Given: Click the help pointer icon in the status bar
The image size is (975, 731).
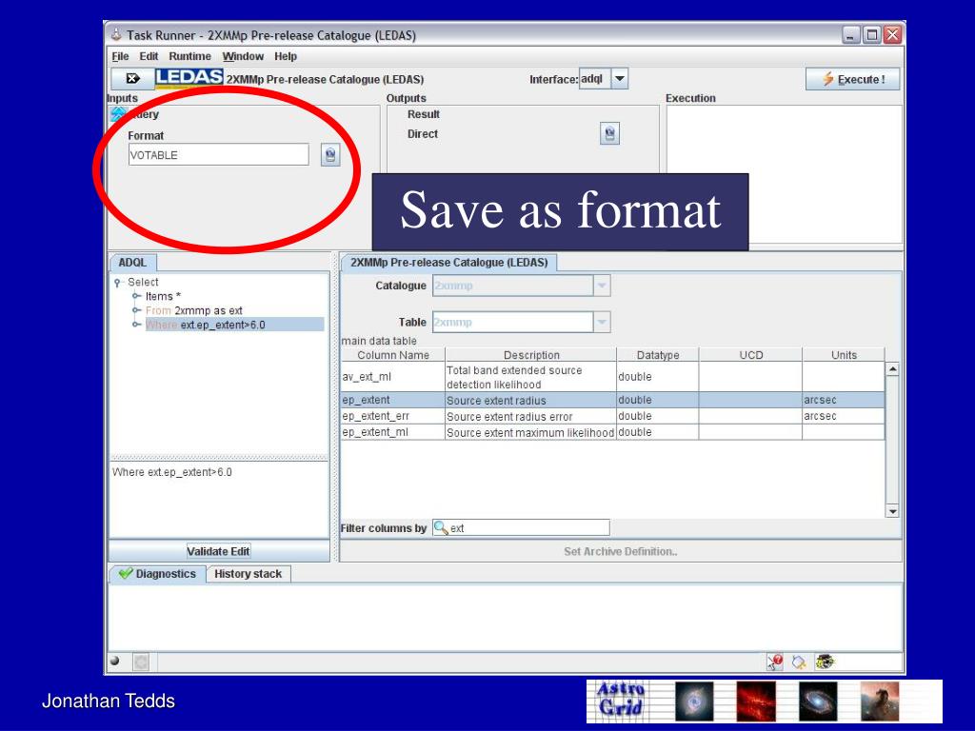Looking at the screenshot, I should coord(775,662).
